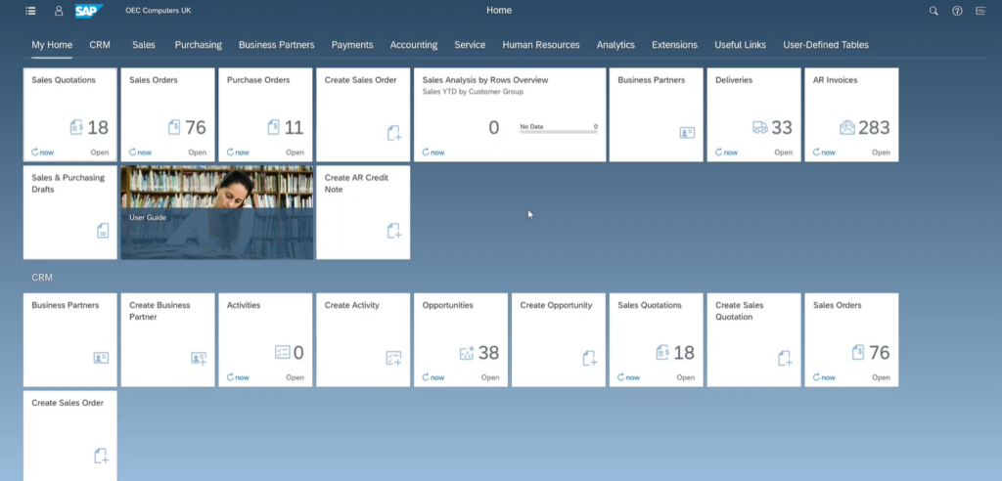Go to the Useful Links tab

(740, 45)
